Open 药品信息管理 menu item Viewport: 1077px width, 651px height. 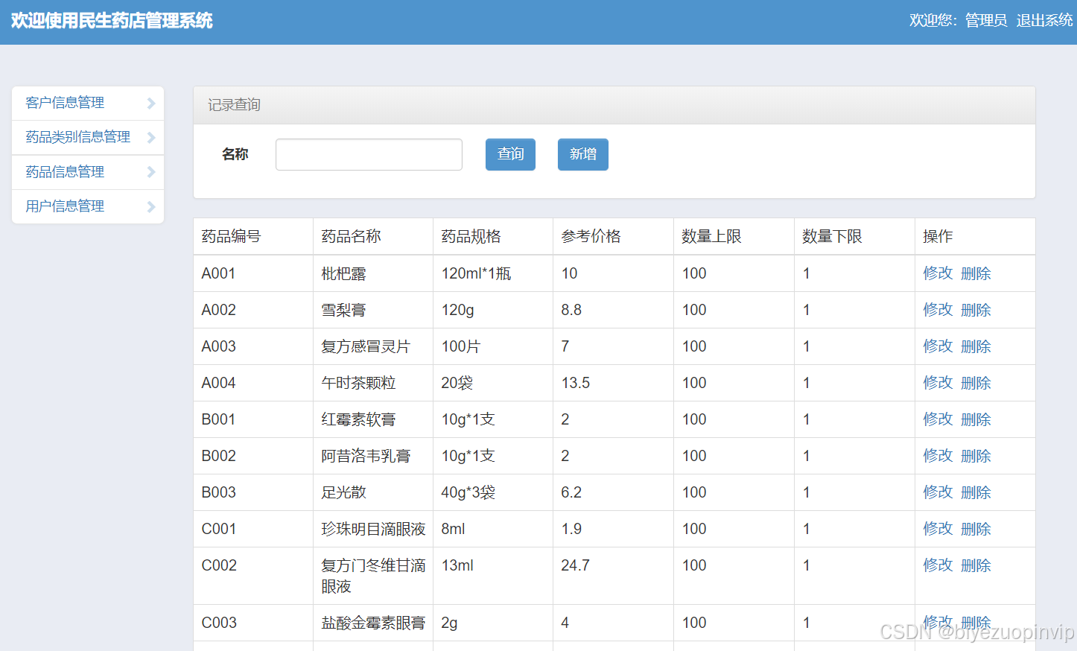[88, 172]
